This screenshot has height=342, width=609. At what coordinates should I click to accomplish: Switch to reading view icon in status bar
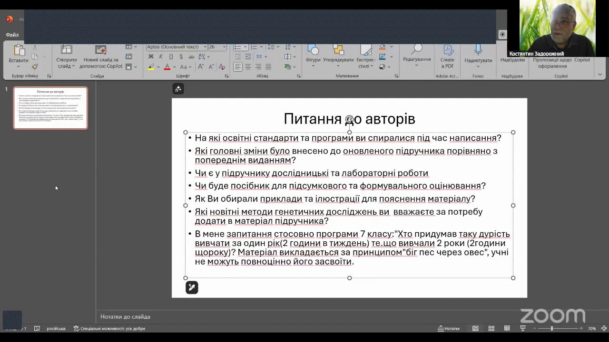[507, 328]
